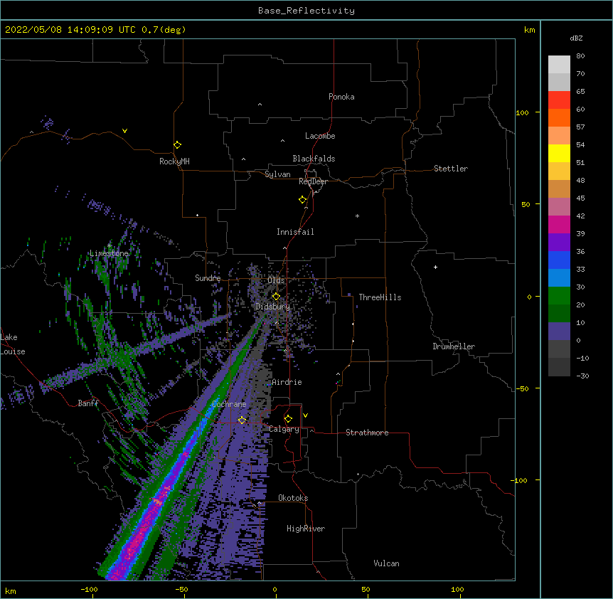Click the Blackfalds city label

[314, 159]
